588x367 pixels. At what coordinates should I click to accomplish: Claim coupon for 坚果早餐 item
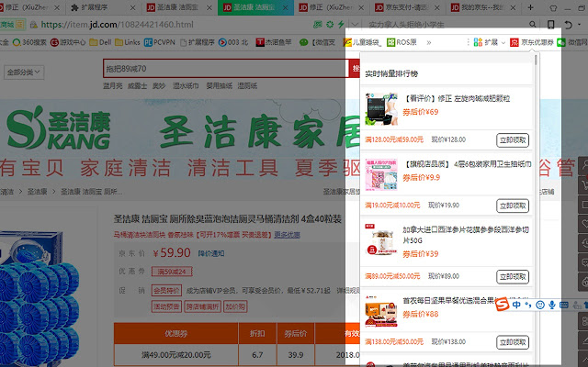tap(513, 342)
